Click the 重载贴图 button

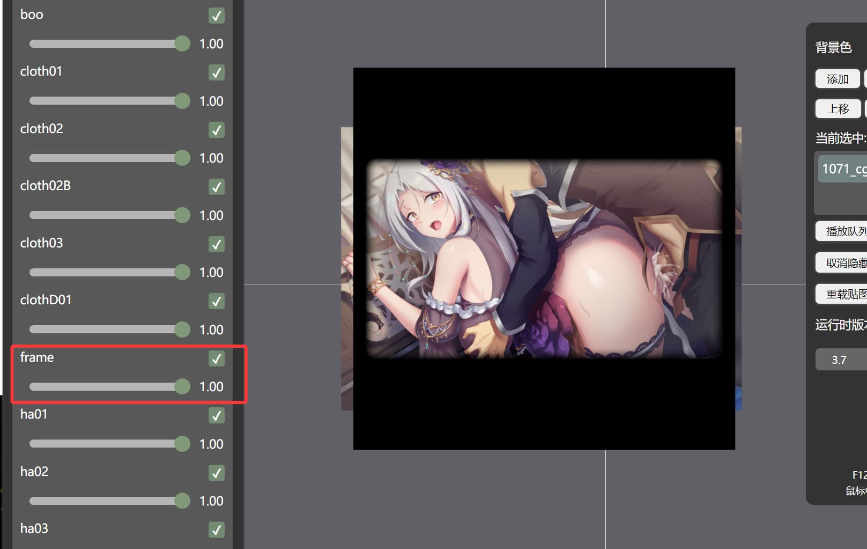pos(841,294)
